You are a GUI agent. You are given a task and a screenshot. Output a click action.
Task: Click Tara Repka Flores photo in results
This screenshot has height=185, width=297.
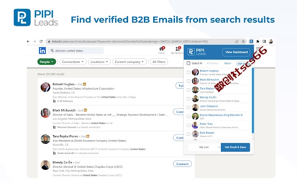45,139
